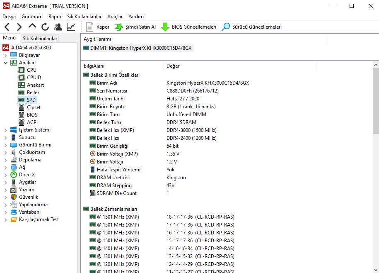The width and height of the screenshot is (379, 273).
Task: Go forward with the right arrow toolbar icon
Action: point(19,27)
